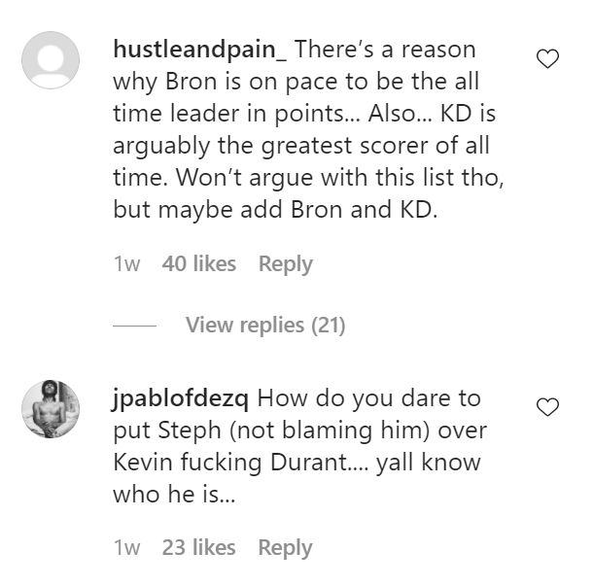Screen dimensions: 593x586
Task: Show who gave the 40 likes
Action: [199, 263]
